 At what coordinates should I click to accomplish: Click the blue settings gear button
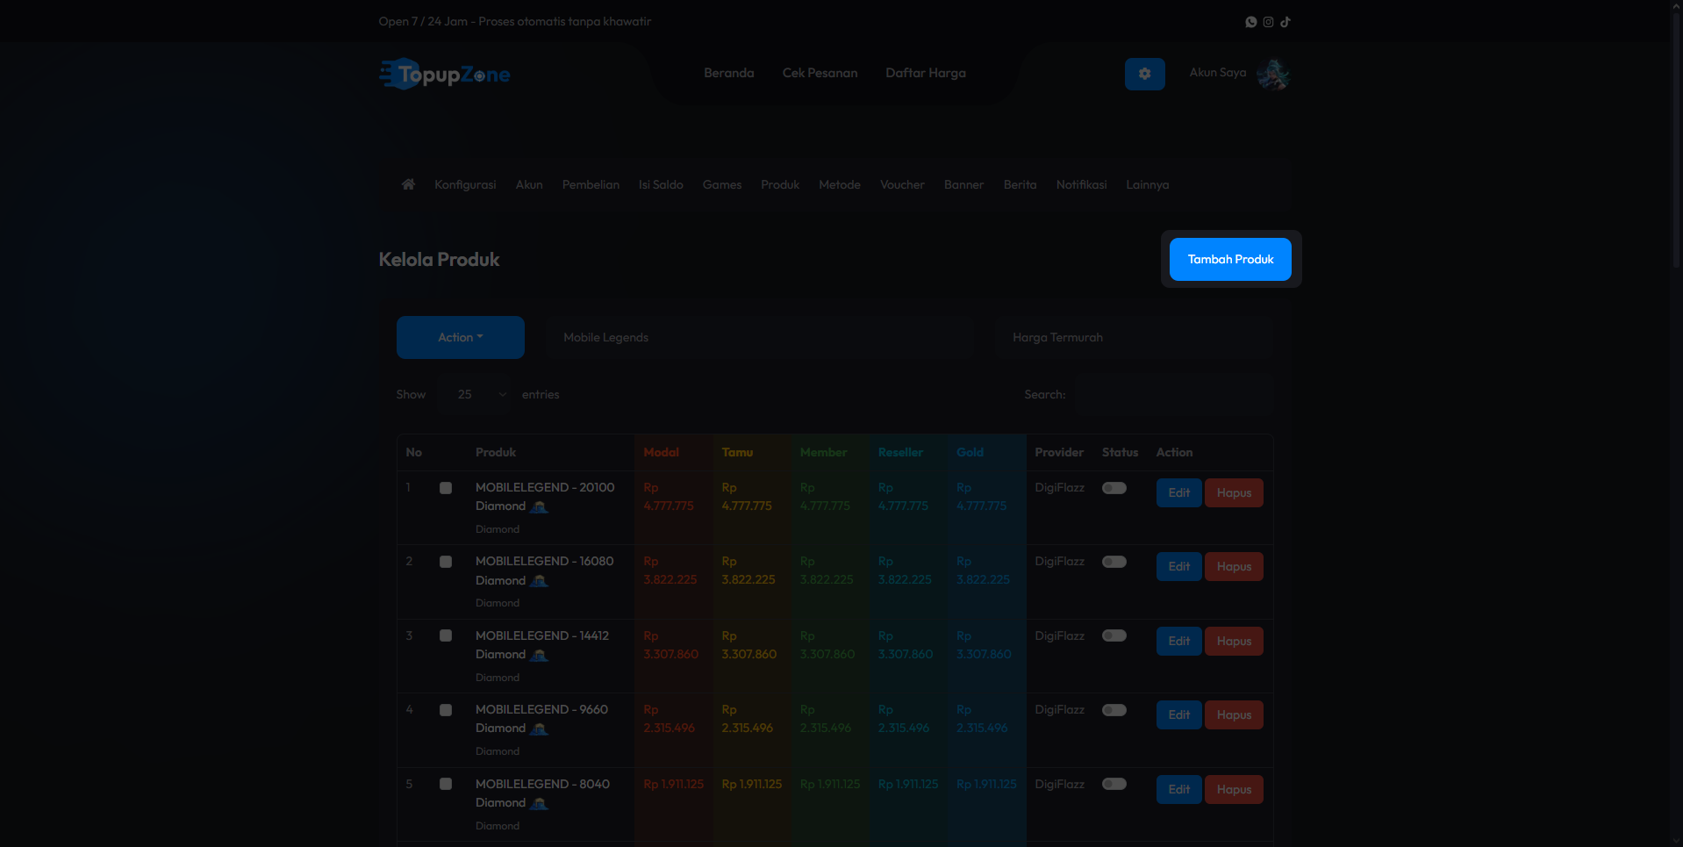click(x=1145, y=74)
